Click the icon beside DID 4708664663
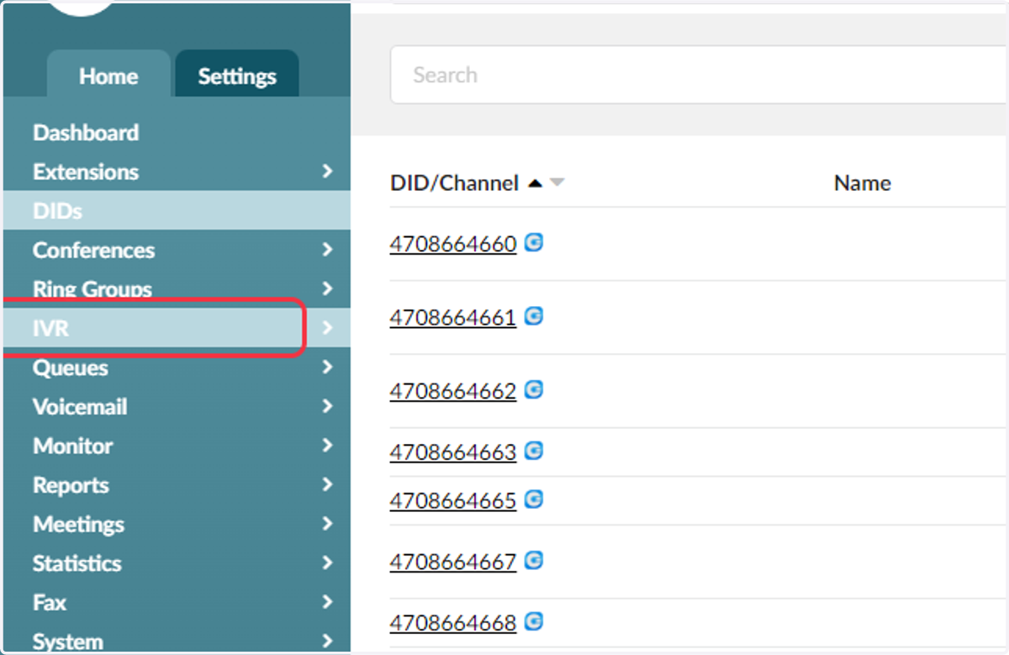The width and height of the screenshot is (1009, 655). [534, 451]
